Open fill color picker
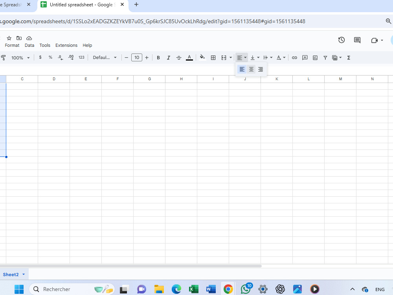Screen dimensions: 393x295 [202, 57]
